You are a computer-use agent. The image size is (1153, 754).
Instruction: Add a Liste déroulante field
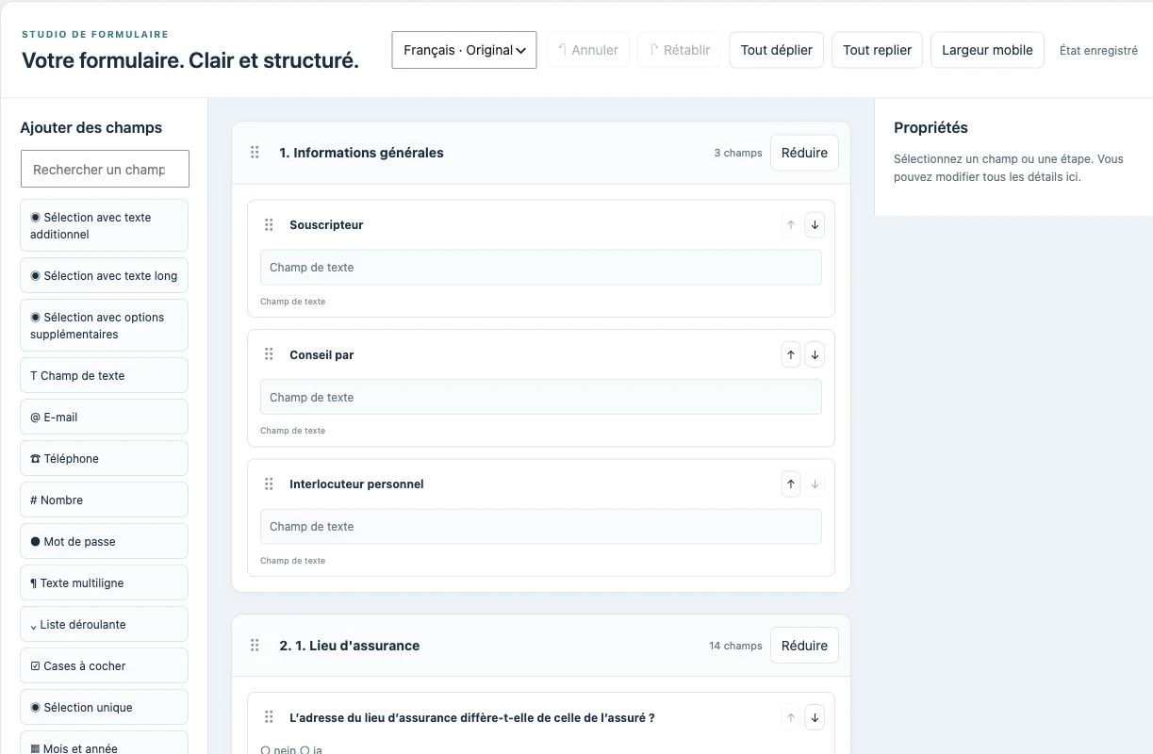click(x=104, y=624)
